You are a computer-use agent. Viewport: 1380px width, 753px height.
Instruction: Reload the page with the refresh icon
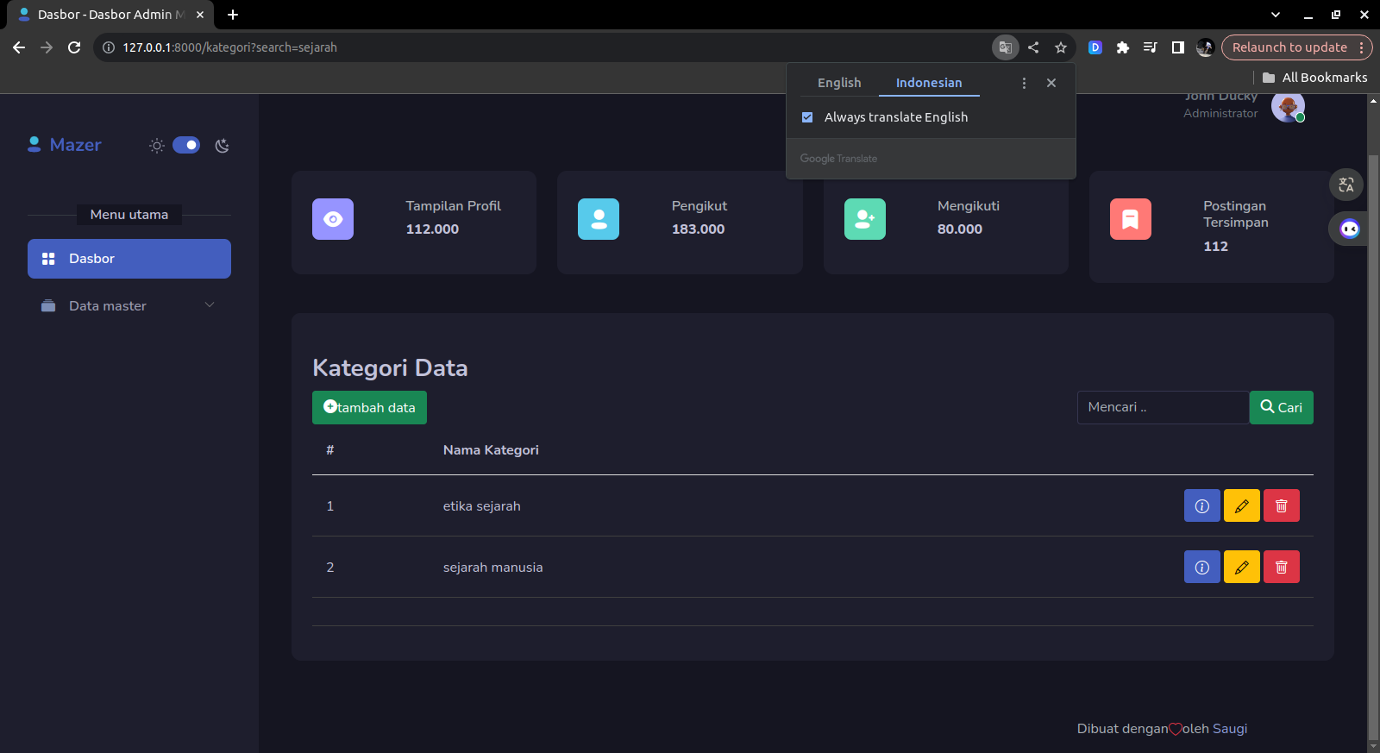tap(74, 47)
